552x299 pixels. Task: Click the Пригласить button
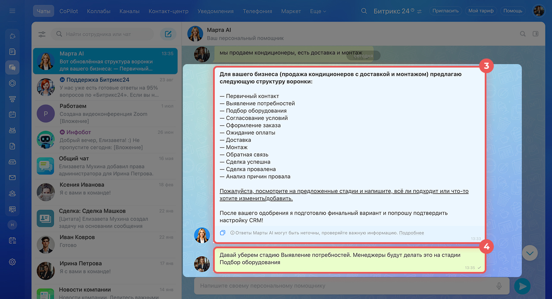445,11
